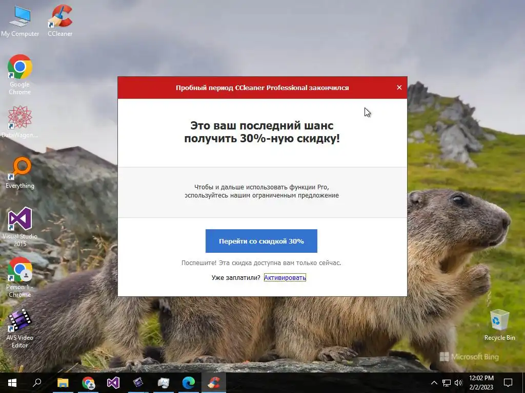Open the monitor app taskbar icon
The width and height of the screenshot is (525, 393).
point(164,383)
